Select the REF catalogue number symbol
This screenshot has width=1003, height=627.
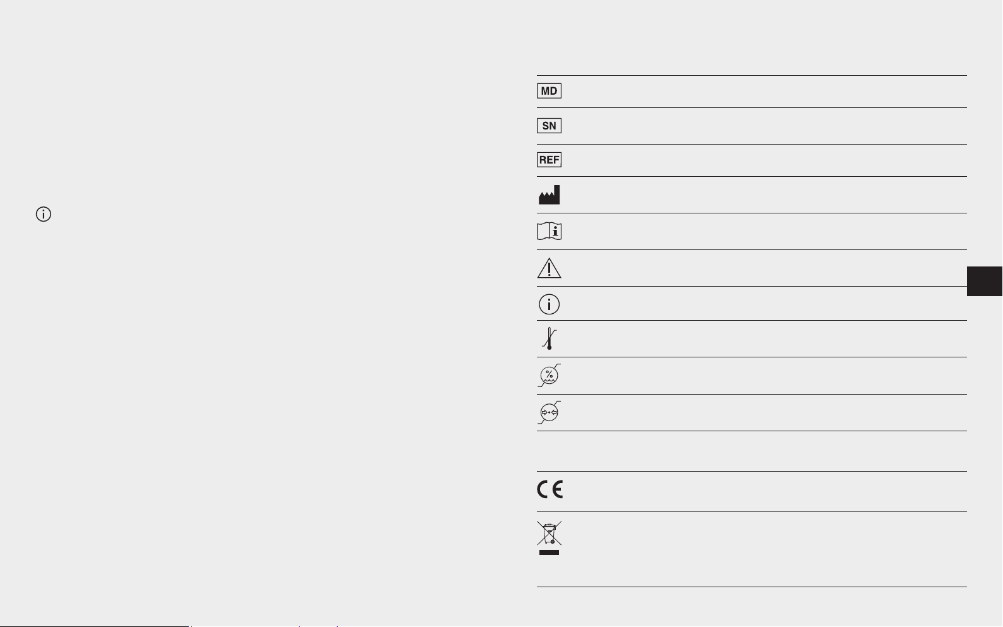[x=549, y=160]
